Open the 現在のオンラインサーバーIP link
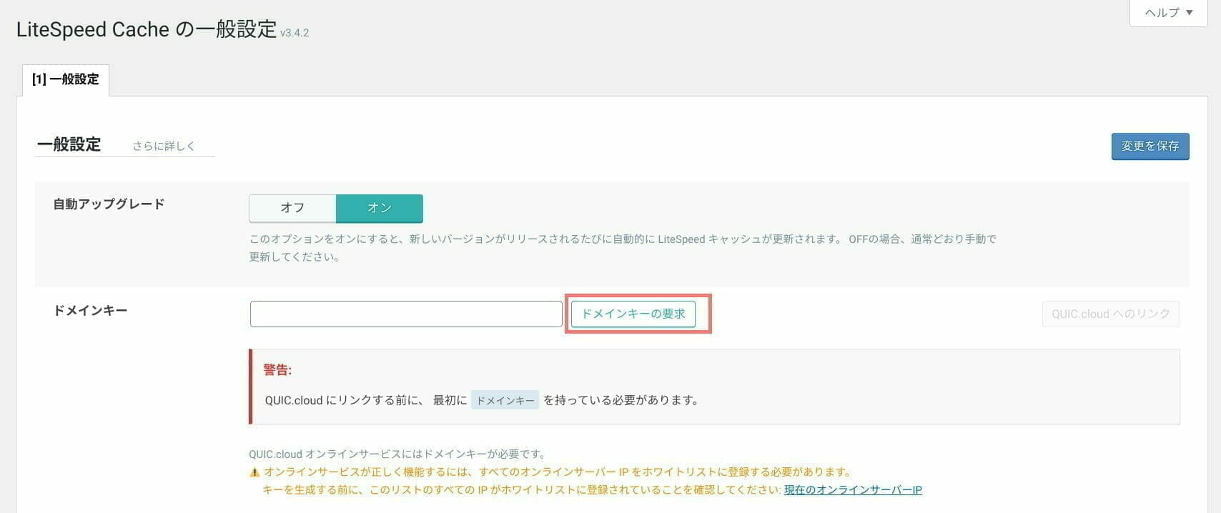This screenshot has width=1221, height=513. (853, 490)
